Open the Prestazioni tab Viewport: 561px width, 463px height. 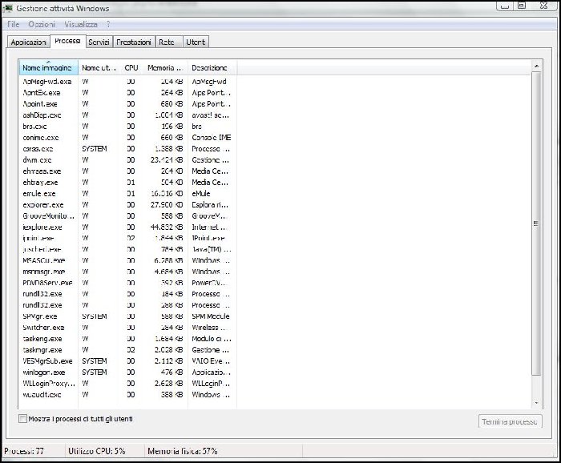[x=134, y=42]
